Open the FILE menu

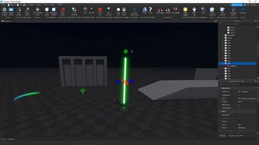click(x=3, y=5)
